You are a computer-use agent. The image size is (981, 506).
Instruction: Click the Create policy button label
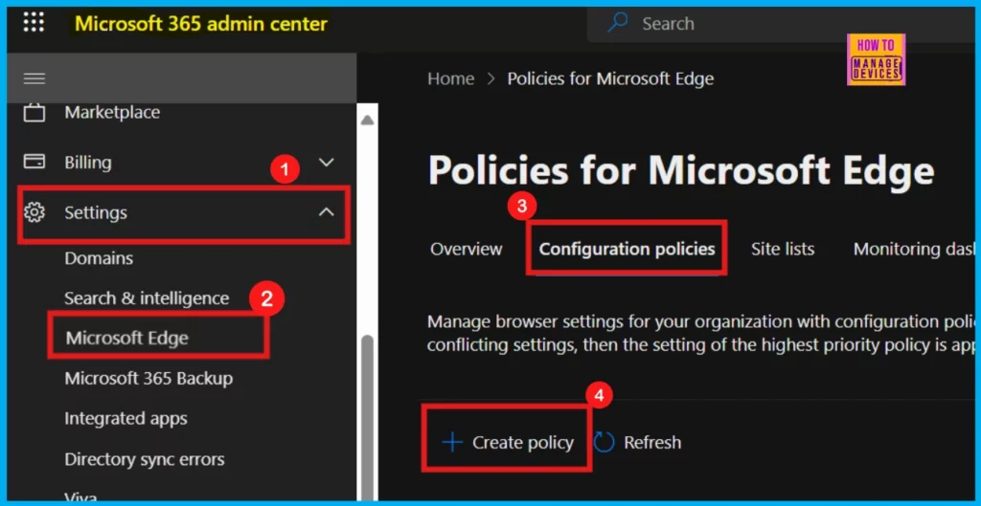coord(522,442)
